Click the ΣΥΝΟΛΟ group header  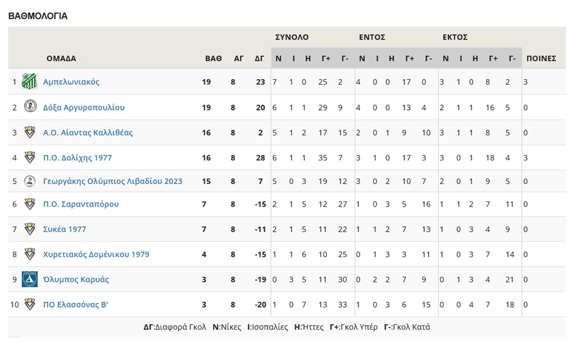292,38
